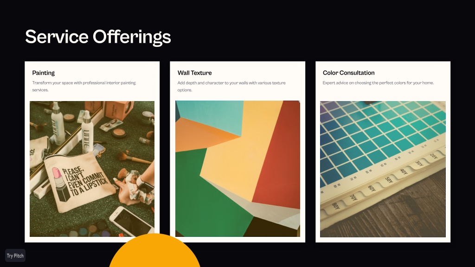Click the orange semicircle shape
Viewport: 475px width, 267px height.
point(155,250)
